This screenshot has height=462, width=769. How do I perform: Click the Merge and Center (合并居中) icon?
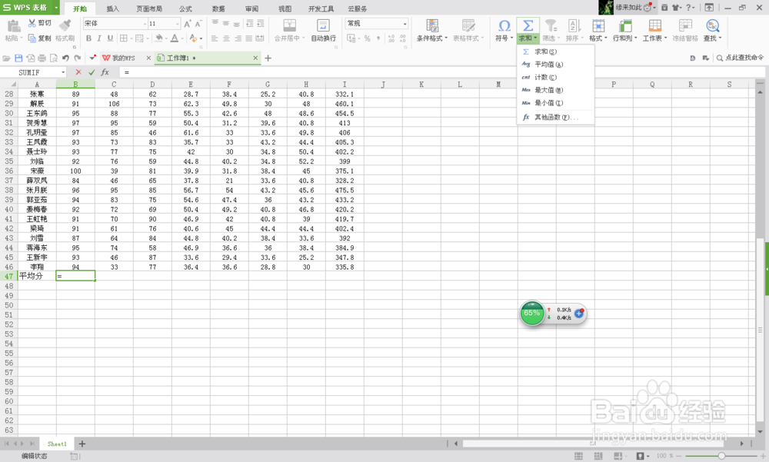pos(290,25)
